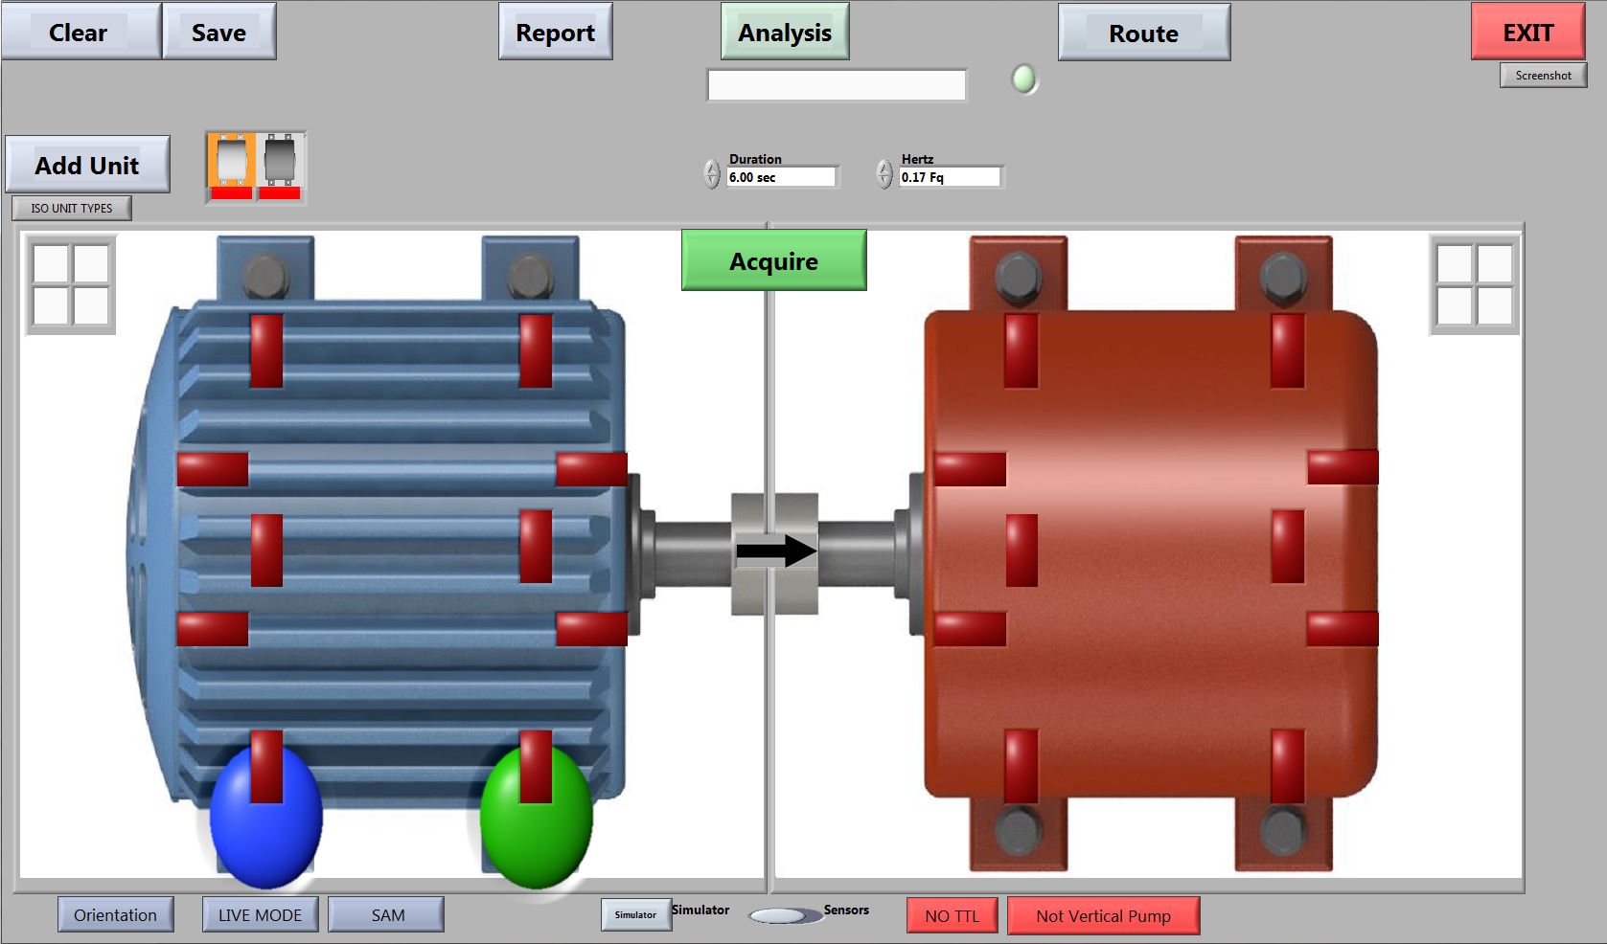Click the Hertz stepper arrows
Viewport: 1607px width, 944px height.
[x=884, y=173]
